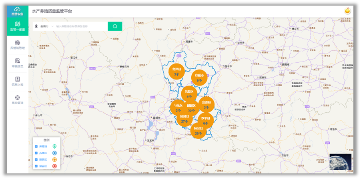The height and width of the screenshot is (179, 361).
Task: Click the user avatar at top right
Action: (x=347, y=11)
